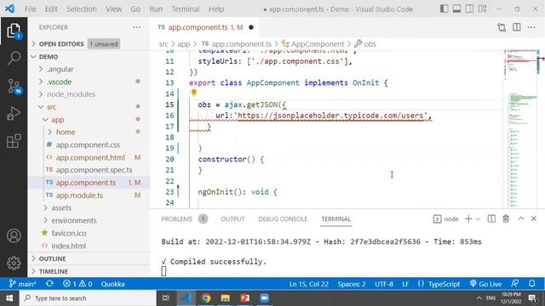Expand the .vscode folder
Image resolution: width=545 pixels, height=306 pixels.
pyautogui.click(x=89, y=82)
